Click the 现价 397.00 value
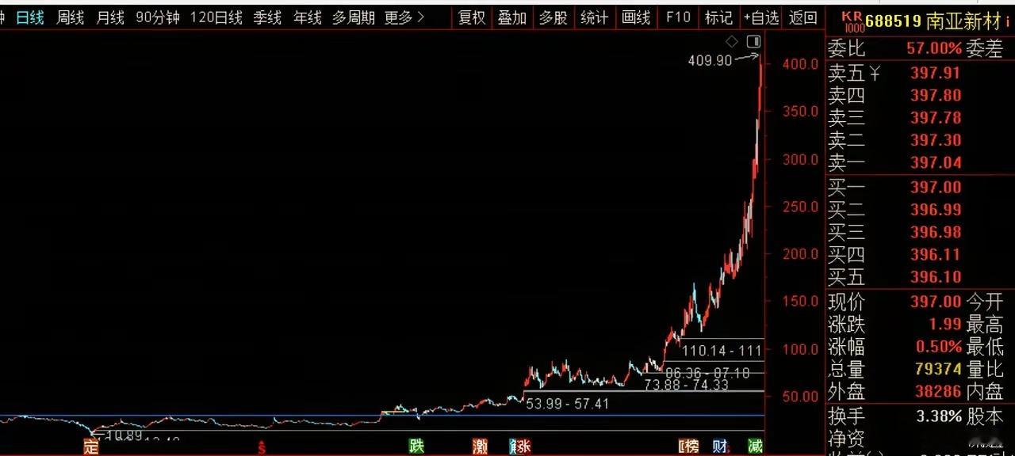 (936, 302)
